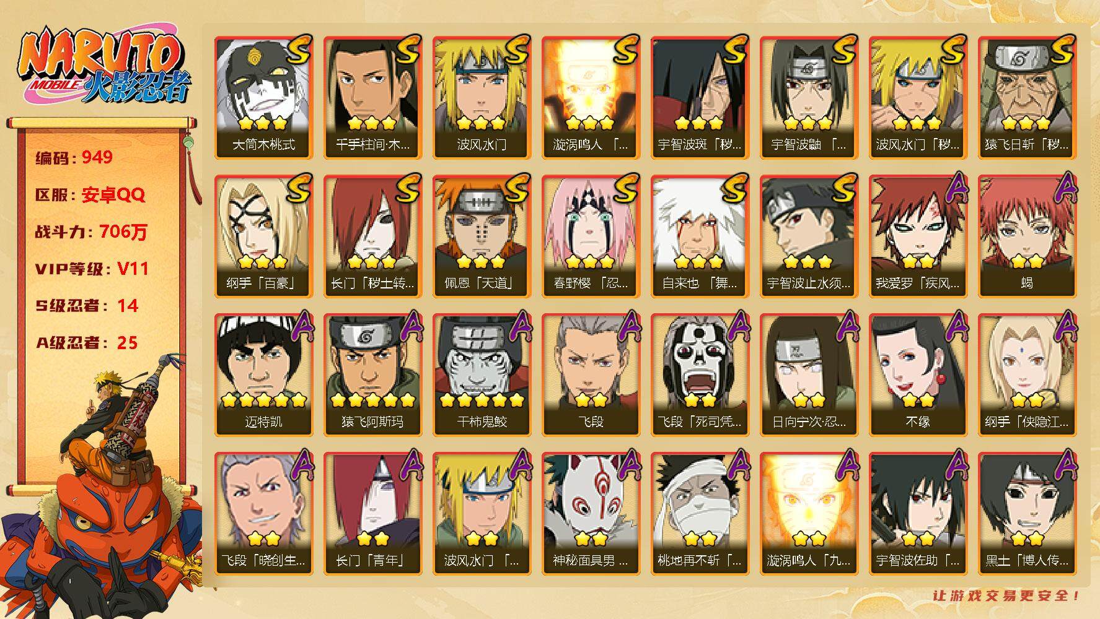The height and width of the screenshot is (619, 1100).
Task: Select the 长门「青年」 card
Action: (x=373, y=513)
